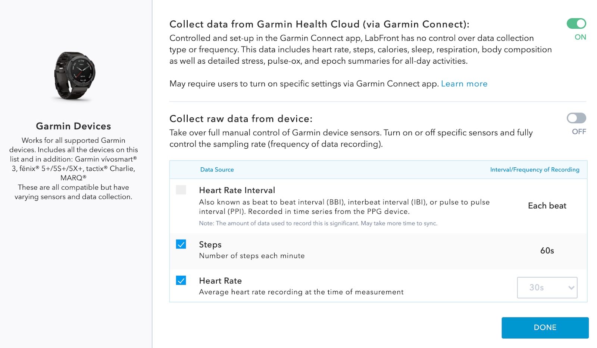Click the Garmin watch thumbnail image

75,76
